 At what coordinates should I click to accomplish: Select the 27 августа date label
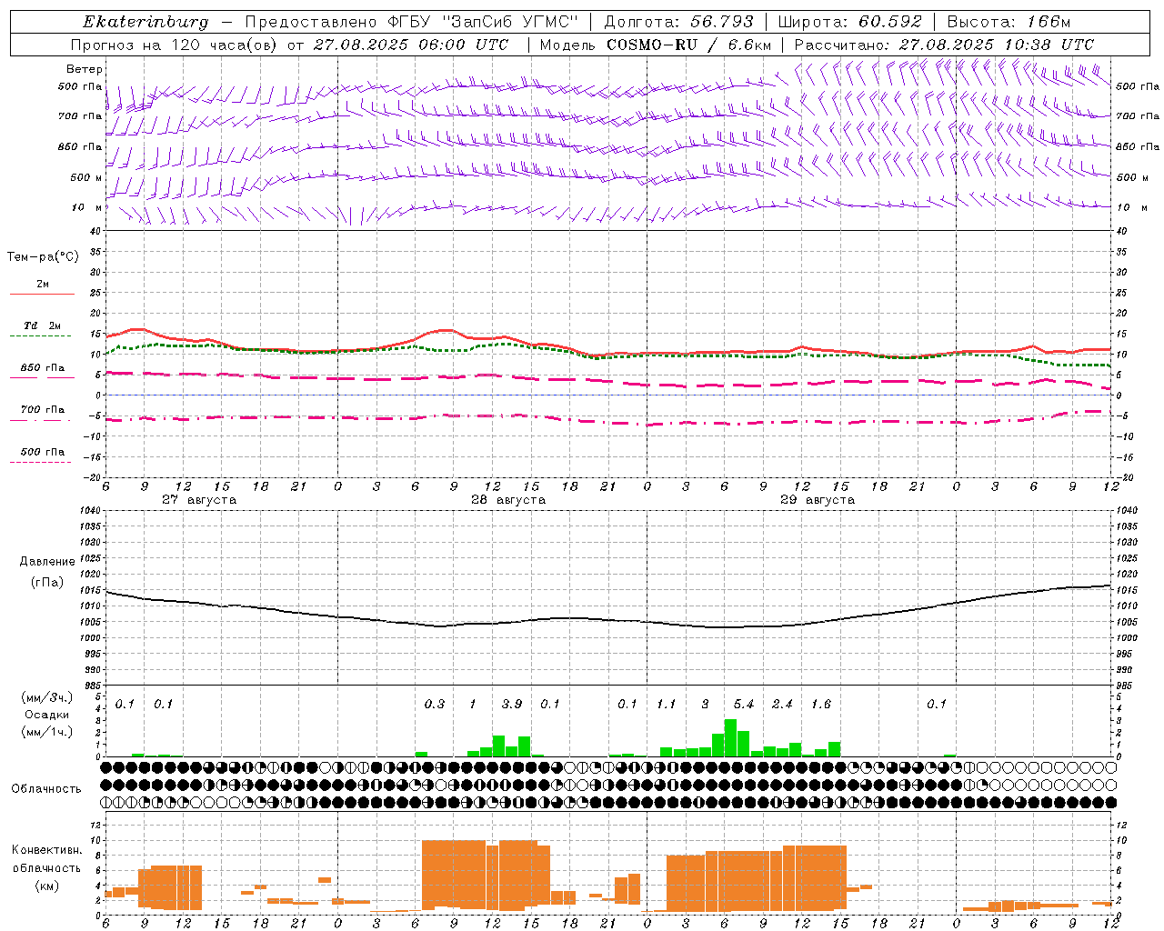click(x=199, y=500)
